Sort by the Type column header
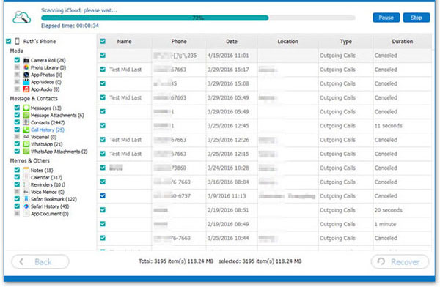Screen dimensions: 440x287 345,42
